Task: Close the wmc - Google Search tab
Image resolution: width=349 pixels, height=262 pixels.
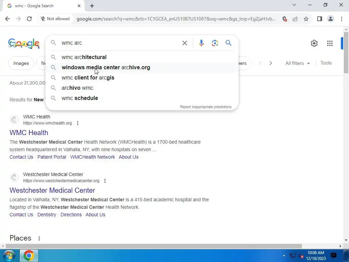Action: (x=79, y=6)
